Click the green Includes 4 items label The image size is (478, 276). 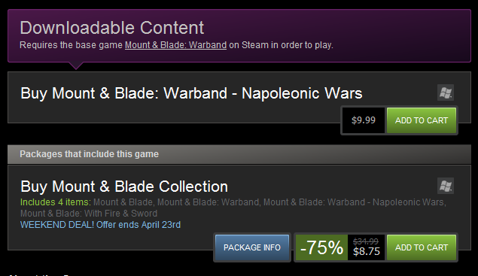[56, 202]
